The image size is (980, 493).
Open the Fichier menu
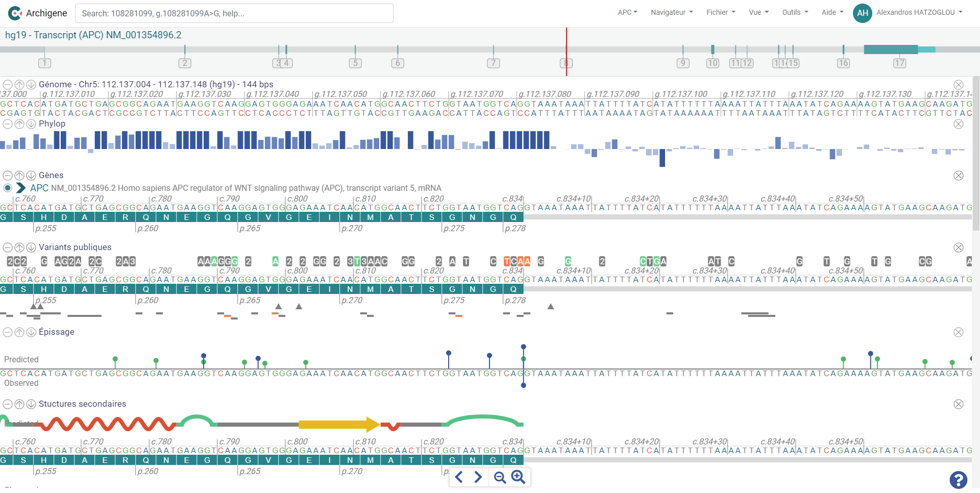tap(720, 13)
